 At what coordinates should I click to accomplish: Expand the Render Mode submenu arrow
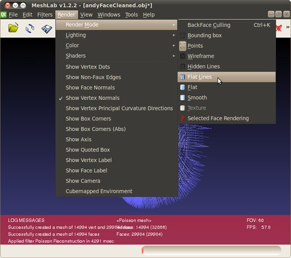(174, 25)
